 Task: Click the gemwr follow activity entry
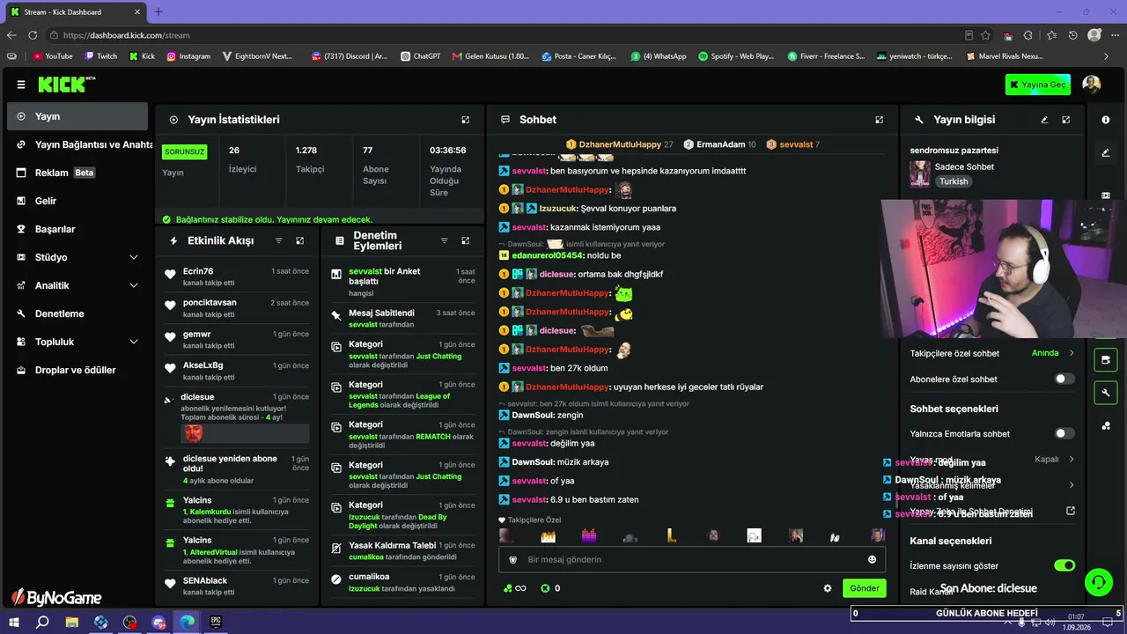tap(238, 339)
